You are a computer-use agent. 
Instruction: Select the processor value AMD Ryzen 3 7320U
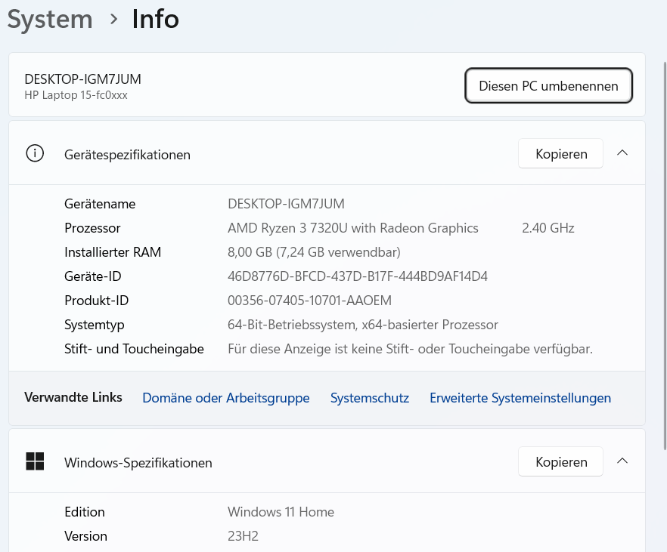pyautogui.click(x=353, y=228)
